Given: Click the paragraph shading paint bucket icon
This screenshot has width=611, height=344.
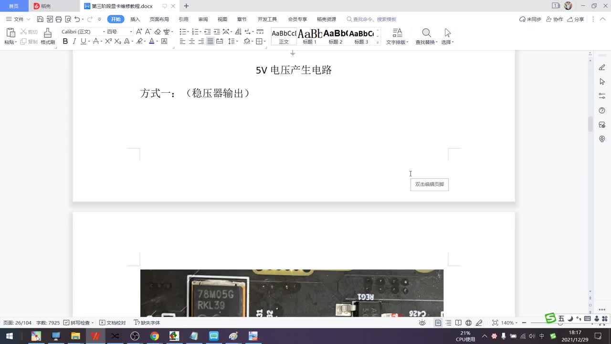Looking at the screenshot, I should [247, 42].
